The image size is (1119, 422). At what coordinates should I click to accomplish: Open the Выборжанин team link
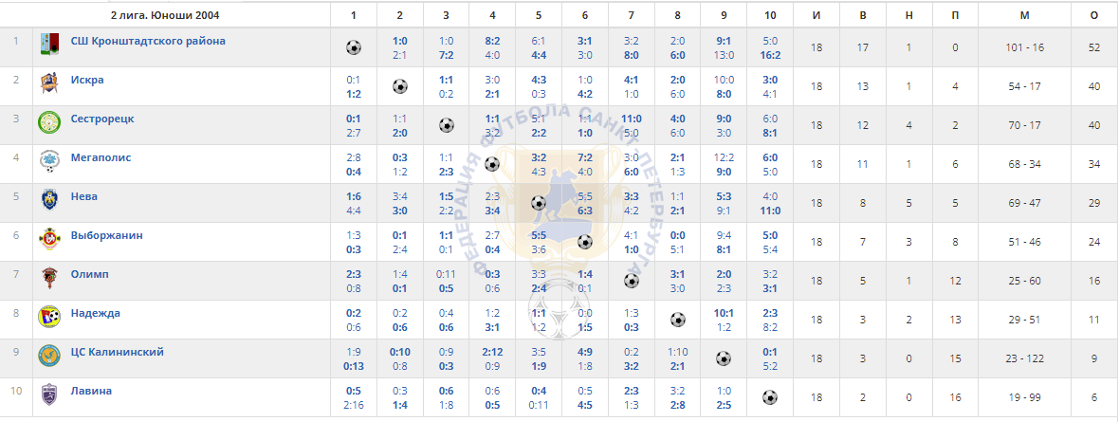[106, 235]
